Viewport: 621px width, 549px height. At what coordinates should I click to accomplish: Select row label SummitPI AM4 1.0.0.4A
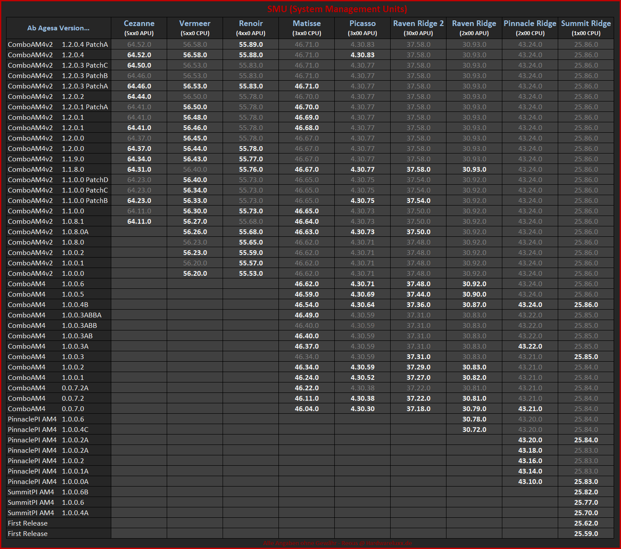click(x=58, y=513)
